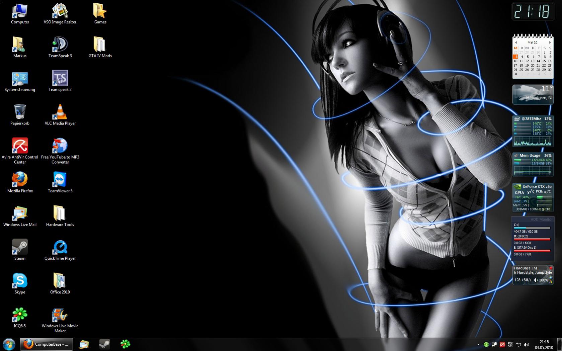
Task: Open the taskbar clock and date
Action: coord(544,345)
